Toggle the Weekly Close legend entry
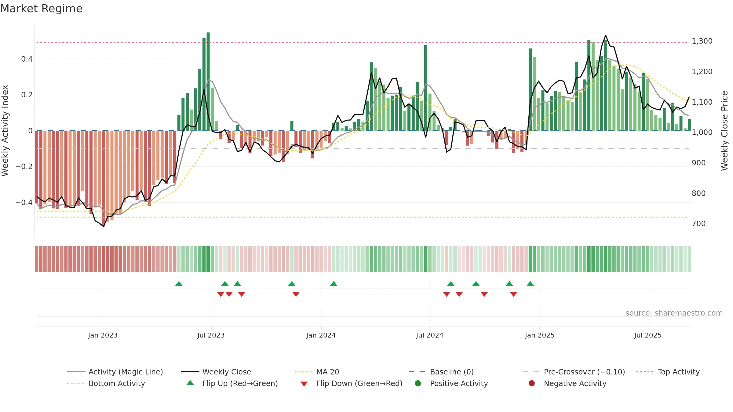The height and width of the screenshot is (412, 733). tap(216, 372)
